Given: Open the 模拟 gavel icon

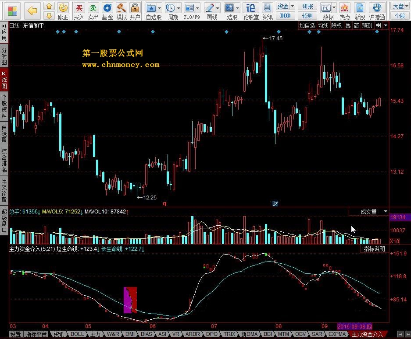Looking at the screenshot, I should 121,8.
